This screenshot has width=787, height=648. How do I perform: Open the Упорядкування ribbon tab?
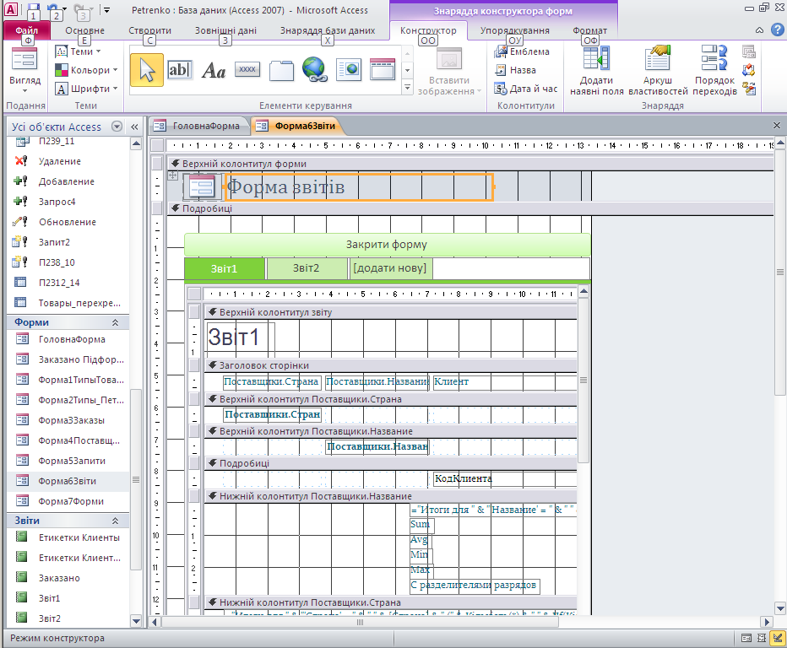pos(514,30)
